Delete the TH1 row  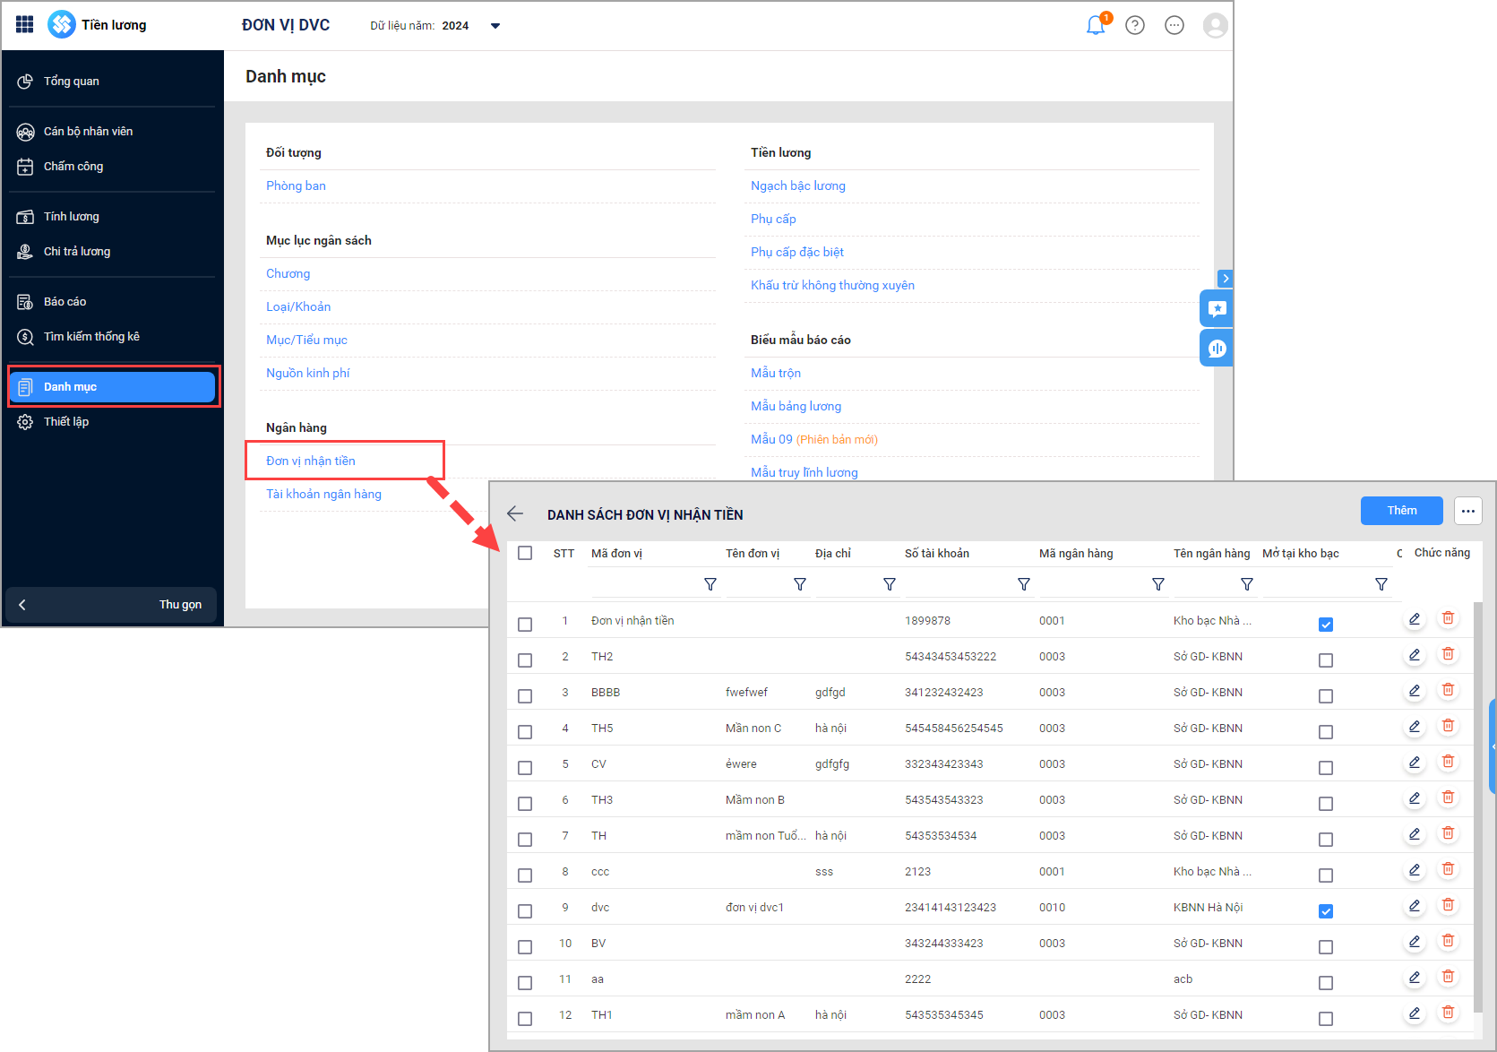click(1448, 1013)
